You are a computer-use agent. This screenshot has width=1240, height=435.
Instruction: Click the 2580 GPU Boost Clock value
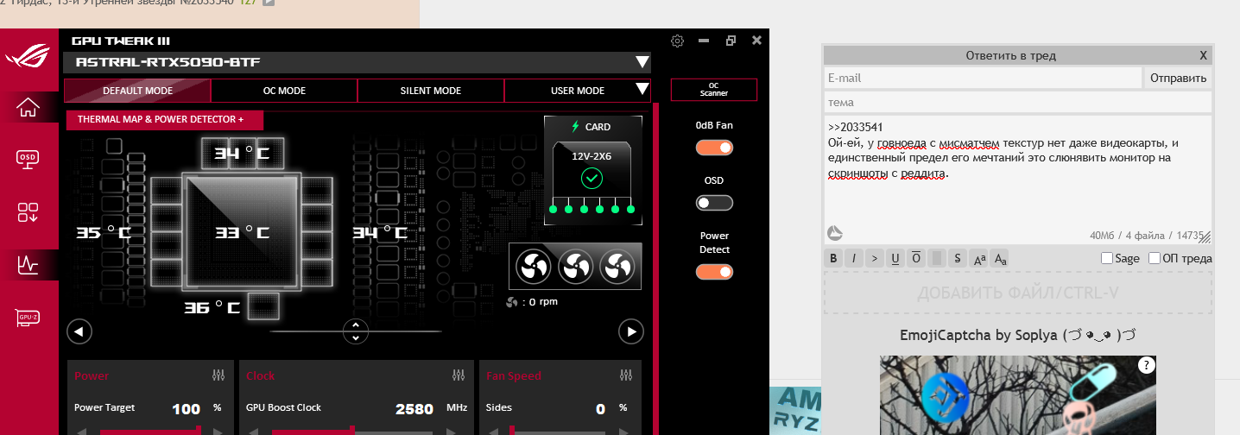pyautogui.click(x=414, y=409)
